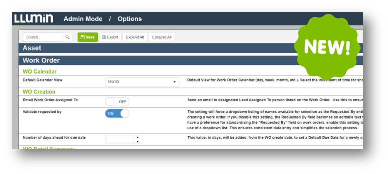Increase number of days ahead value
The height and width of the screenshot is (174, 388).
pyautogui.click(x=138, y=137)
